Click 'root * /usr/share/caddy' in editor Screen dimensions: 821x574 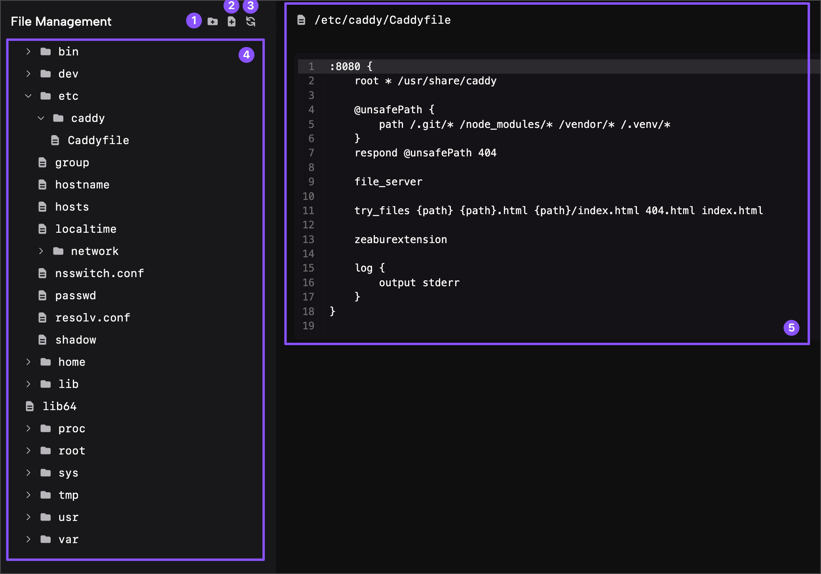click(426, 81)
